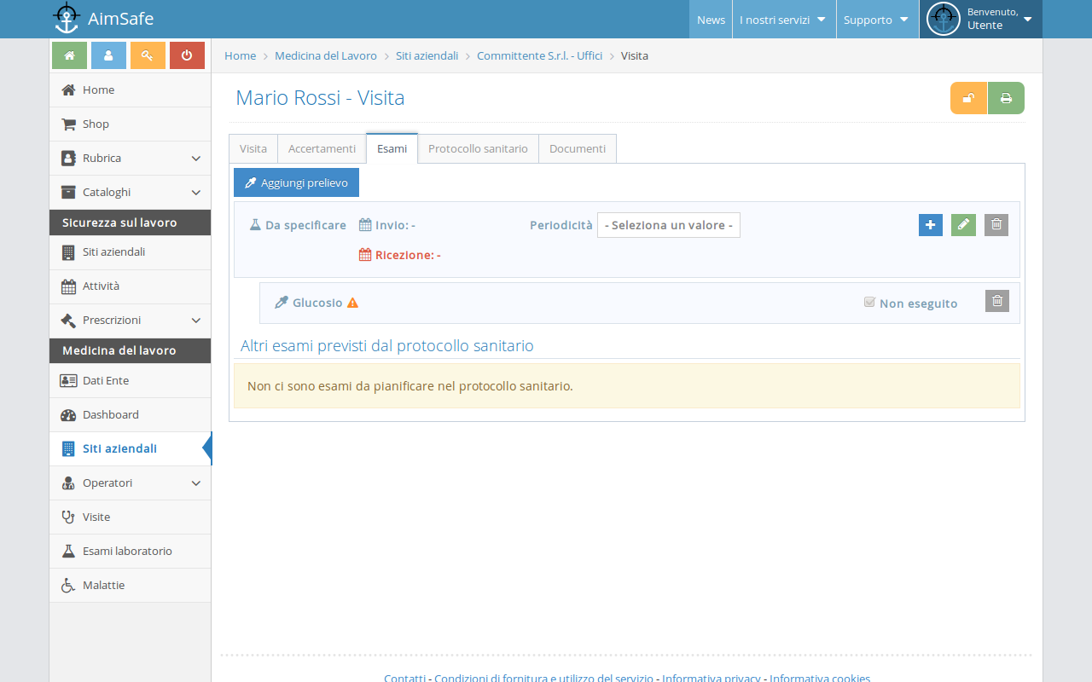The image size is (1092, 682).
Task: Click the Home house icon in the sidebar
Action: click(x=69, y=90)
